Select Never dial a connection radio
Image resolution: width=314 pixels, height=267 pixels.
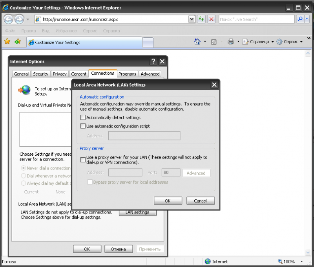click(24, 168)
